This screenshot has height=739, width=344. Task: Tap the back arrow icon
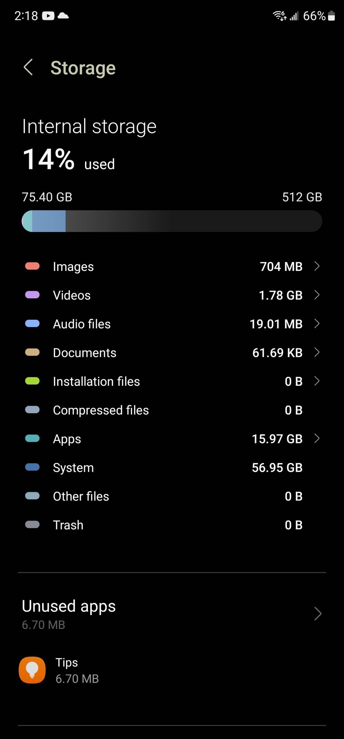tap(28, 67)
